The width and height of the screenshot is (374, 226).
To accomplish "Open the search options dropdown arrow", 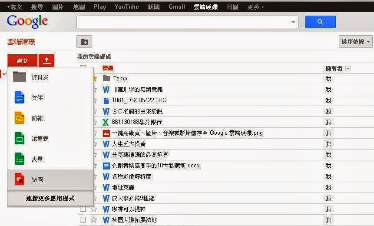I will click(293, 22).
